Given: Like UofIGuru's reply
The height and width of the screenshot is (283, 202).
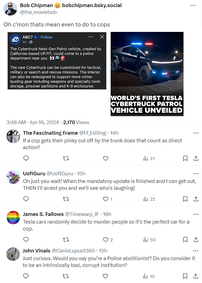Looking at the screenshot, I should point(105,199).
